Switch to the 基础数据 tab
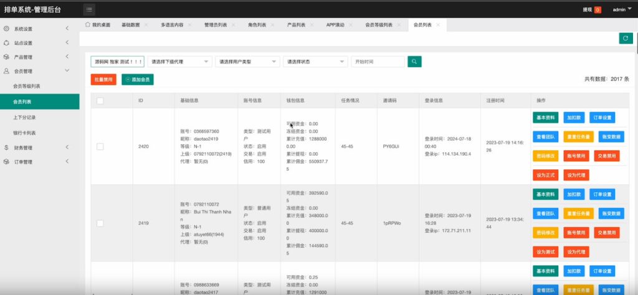Image resolution: width=638 pixels, height=295 pixels. (131, 25)
